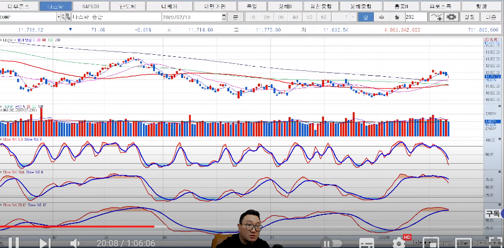Select the 50 minute interval button
This screenshot has width=504, height=248.
309,17
